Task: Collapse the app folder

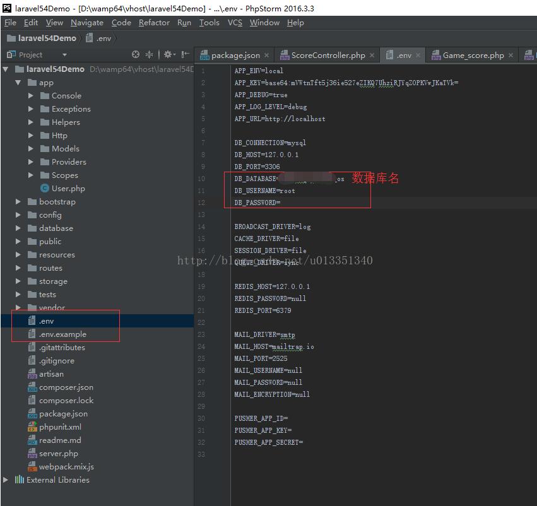Action: (x=18, y=83)
